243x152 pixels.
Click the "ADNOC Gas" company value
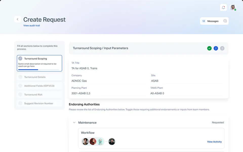[x=79, y=81]
